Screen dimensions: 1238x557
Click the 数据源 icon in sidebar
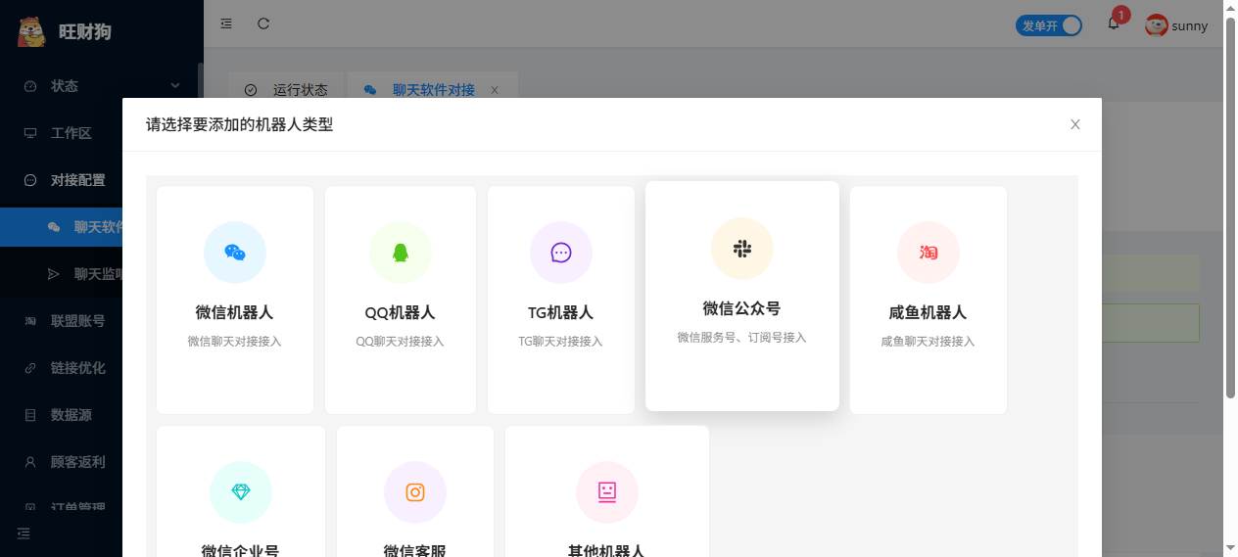(x=30, y=415)
